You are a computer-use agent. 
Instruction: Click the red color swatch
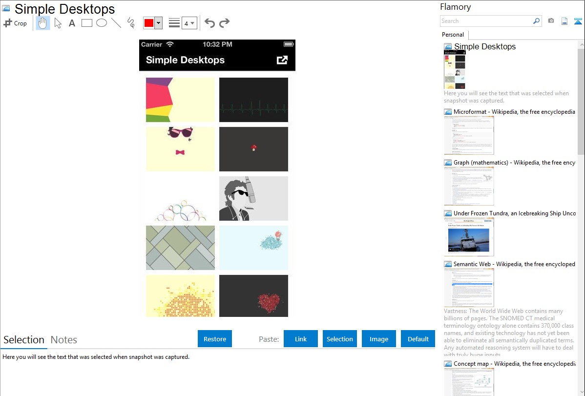pos(149,23)
